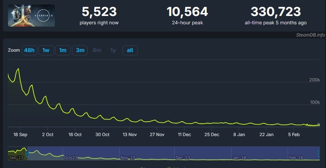The image size is (326, 168).
Task: Click the SteamDB.info credit text
Action: pos(310,35)
